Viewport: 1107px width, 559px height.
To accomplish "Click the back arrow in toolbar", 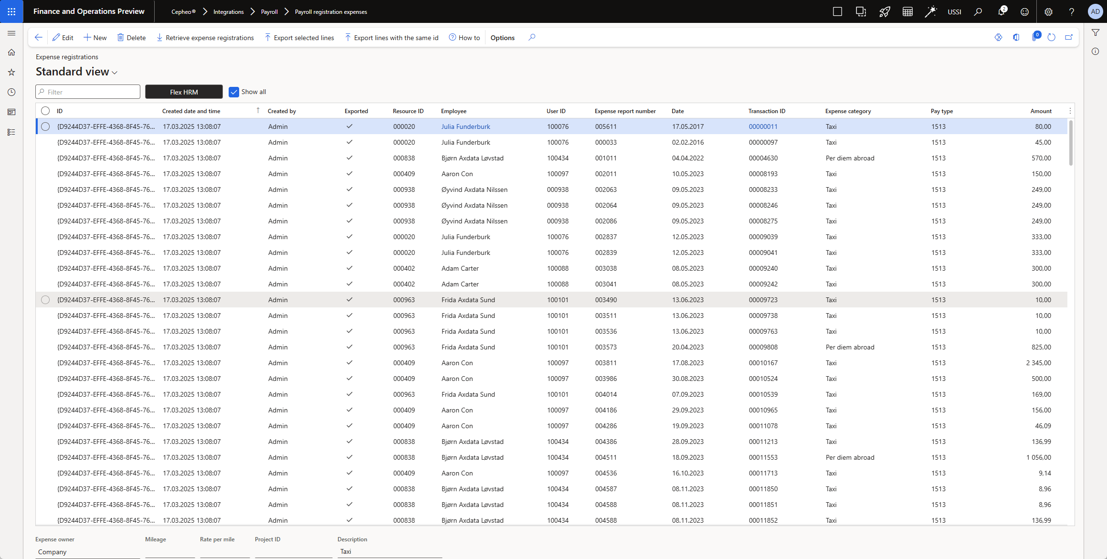I will pyautogui.click(x=39, y=37).
